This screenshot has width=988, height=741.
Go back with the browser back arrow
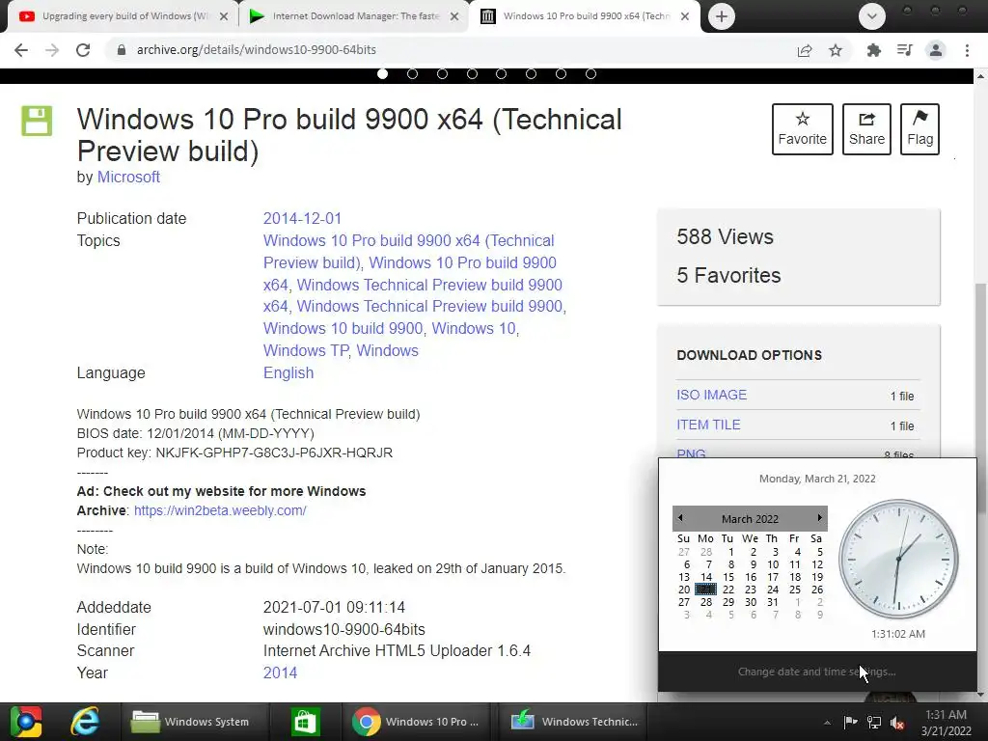(21, 50)
